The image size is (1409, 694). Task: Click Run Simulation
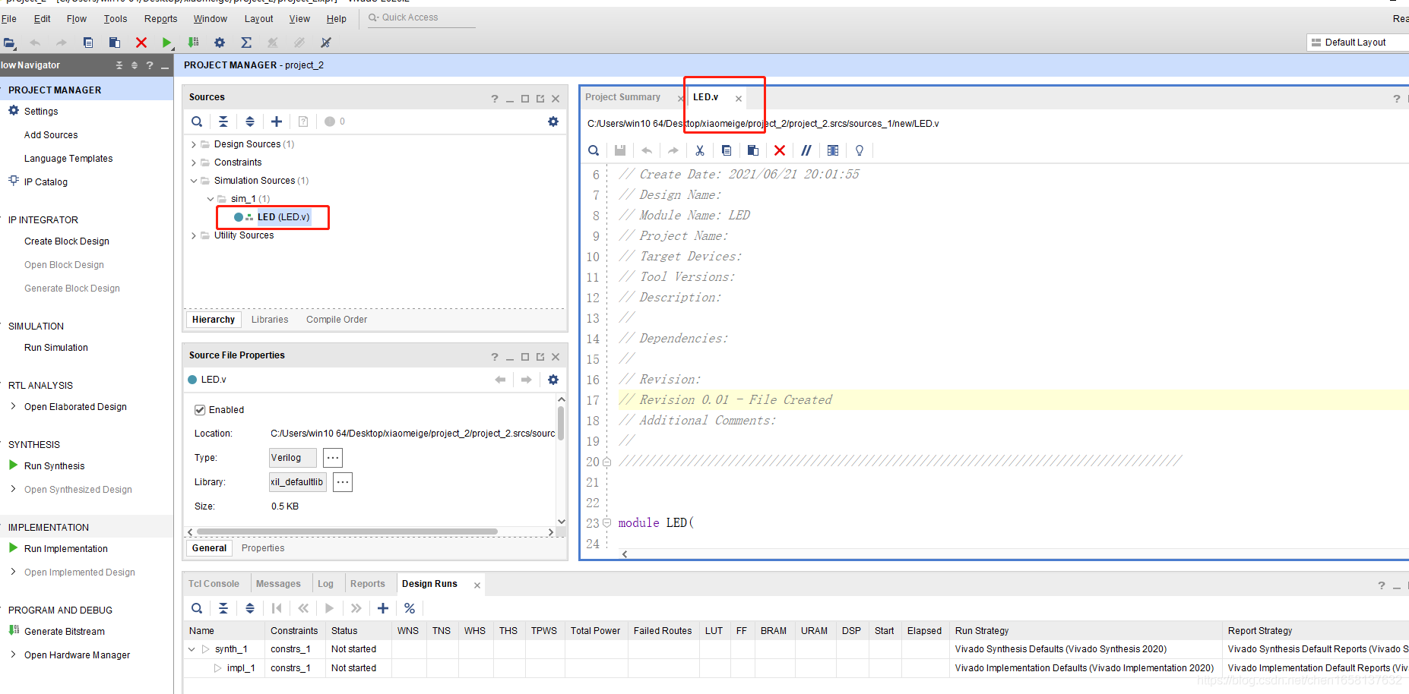(56, 348)
